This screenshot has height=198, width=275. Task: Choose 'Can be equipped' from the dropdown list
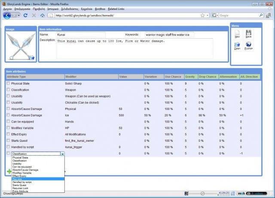[22, 167]
